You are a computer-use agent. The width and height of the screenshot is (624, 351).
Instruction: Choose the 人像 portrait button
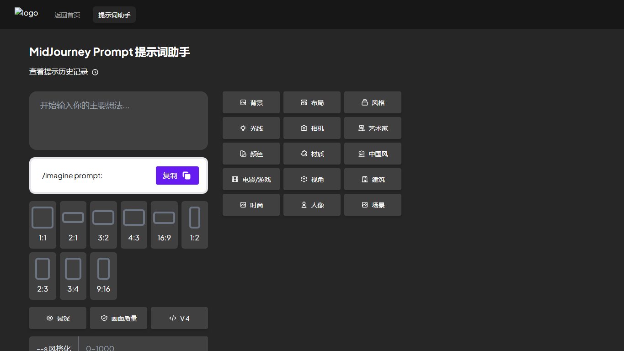pyautogui.click(x=312, y=205)
